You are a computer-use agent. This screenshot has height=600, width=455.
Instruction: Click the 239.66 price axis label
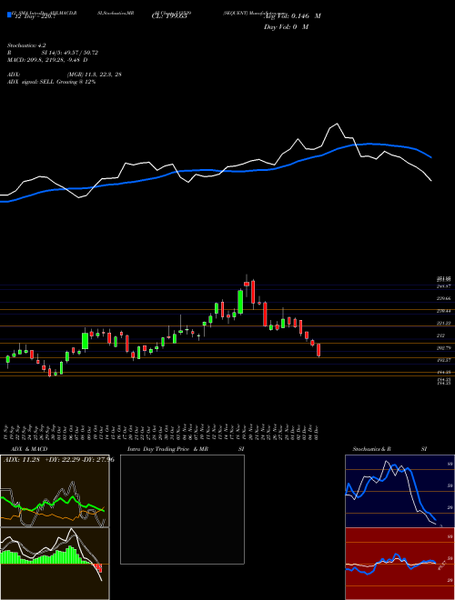pos(443,298)
